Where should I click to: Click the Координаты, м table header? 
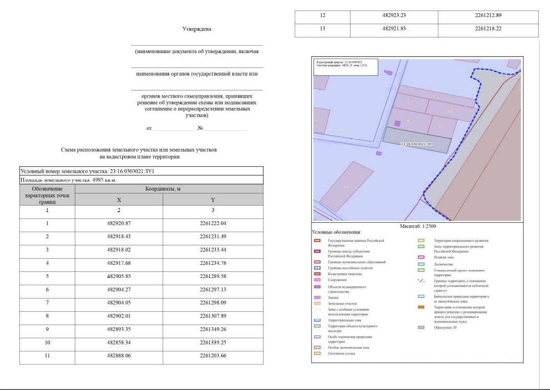[x=169, y=189]
